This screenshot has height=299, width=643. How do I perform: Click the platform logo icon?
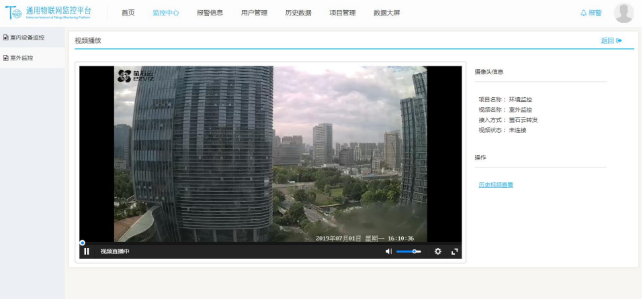[13, 13]
